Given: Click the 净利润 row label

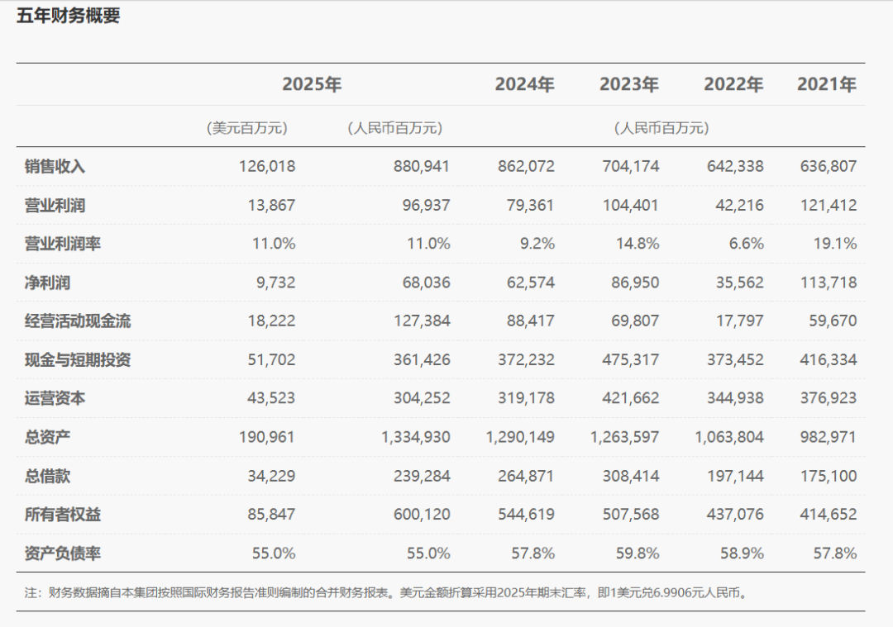Looking at the screenshot, I should [47, 283].
